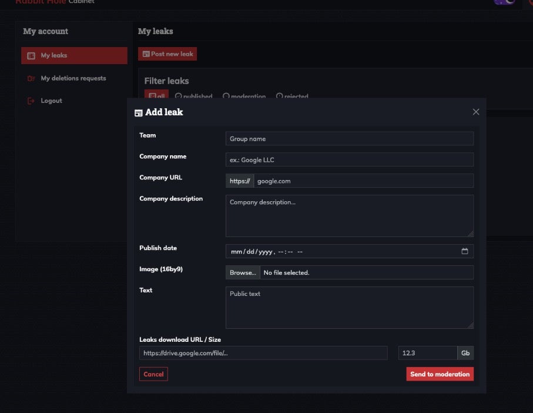Toggle the dark mode moon switch
This screenshot has width=533, height=413.
pos(505,2)
